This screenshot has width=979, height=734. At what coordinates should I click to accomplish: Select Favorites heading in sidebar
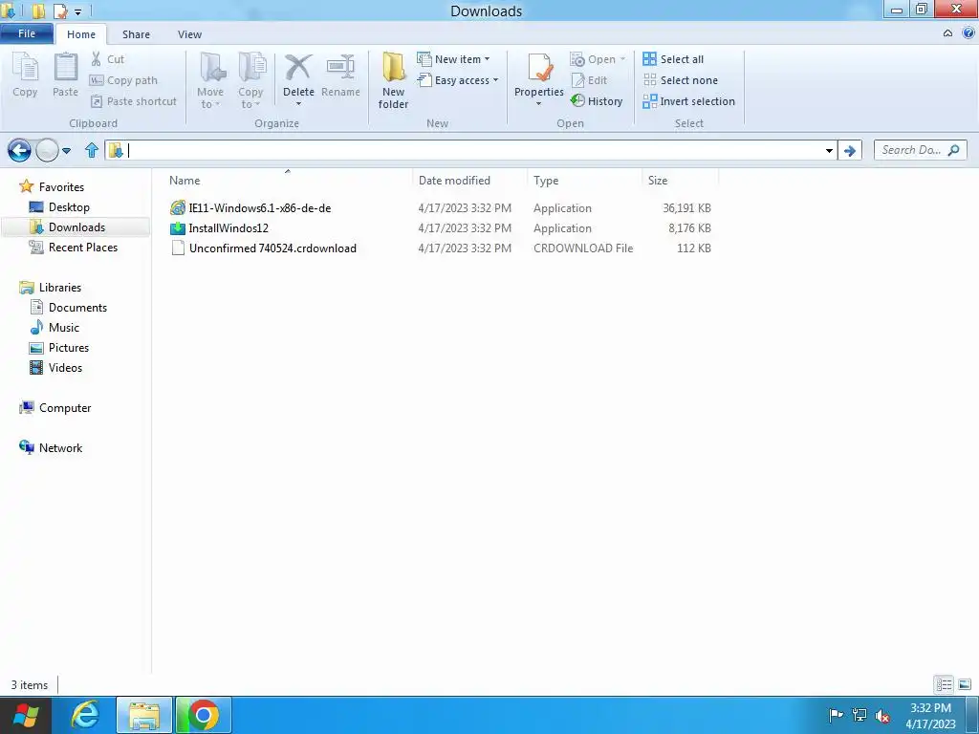[x=61, y=186]
